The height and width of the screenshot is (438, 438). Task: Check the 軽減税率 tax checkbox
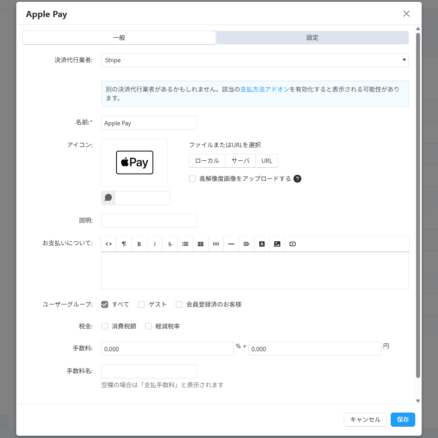(148, 326)
